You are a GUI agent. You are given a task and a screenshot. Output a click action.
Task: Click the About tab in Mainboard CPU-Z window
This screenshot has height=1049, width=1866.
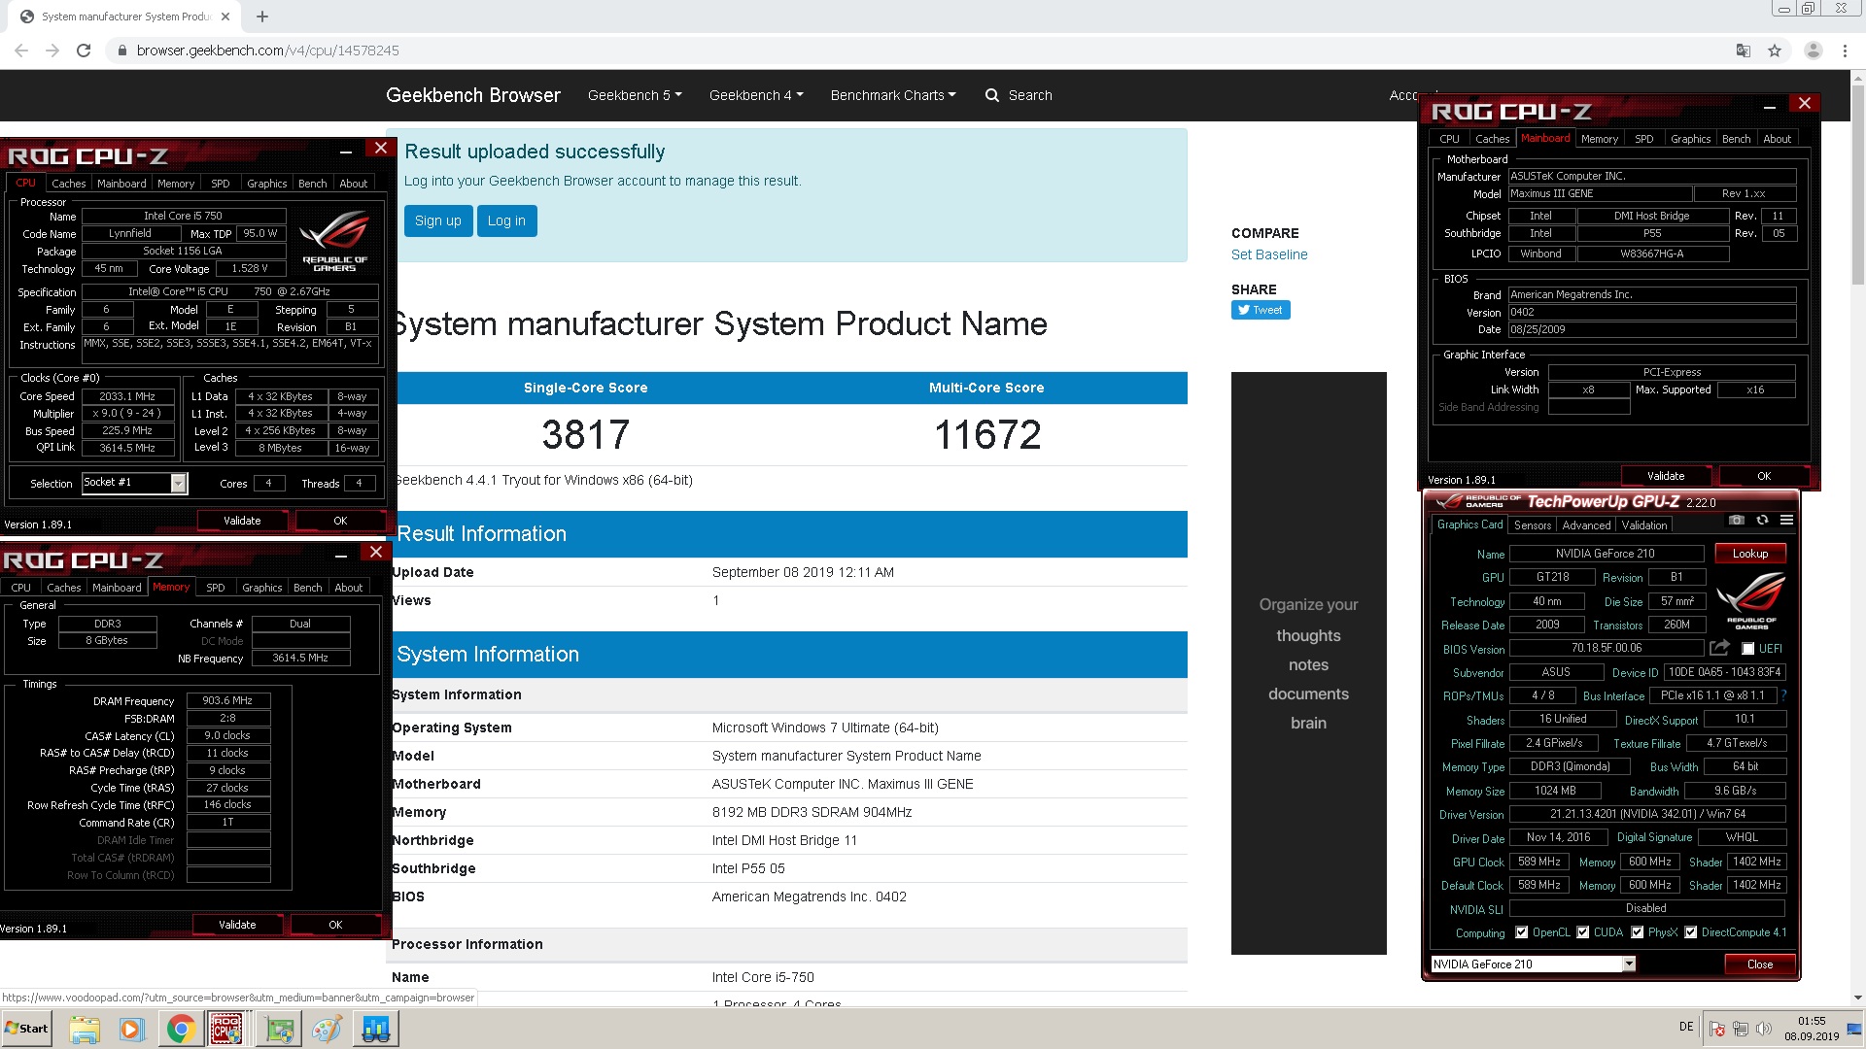click(1777, 139)
